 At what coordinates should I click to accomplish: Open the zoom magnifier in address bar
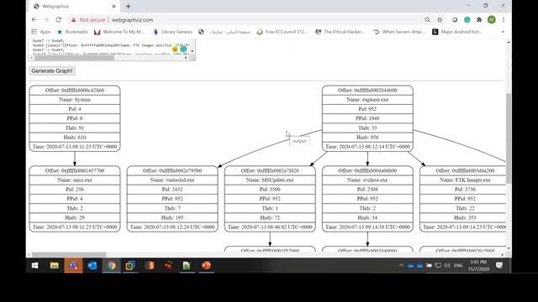[427, 20]
